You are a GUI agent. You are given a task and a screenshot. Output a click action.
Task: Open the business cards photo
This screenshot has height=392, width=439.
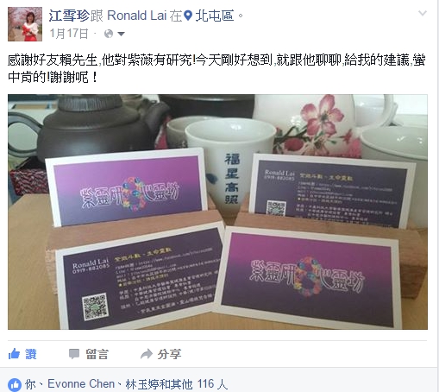(217, 212)
